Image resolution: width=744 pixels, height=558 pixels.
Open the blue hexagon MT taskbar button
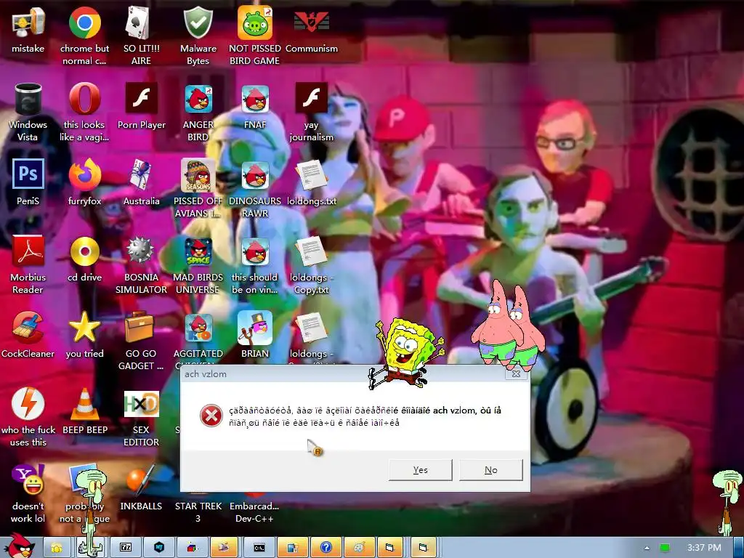pyautogui.click(x=159, y=548)
